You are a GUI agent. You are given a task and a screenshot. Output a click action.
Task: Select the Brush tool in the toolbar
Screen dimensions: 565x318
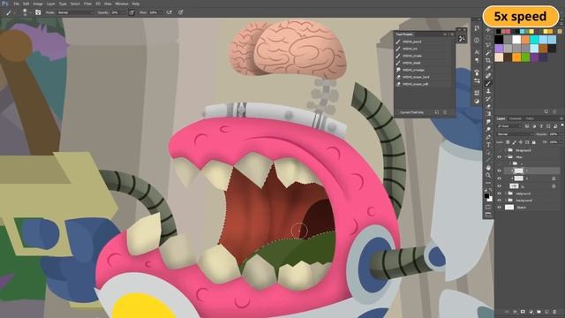[x=488, y=83]
